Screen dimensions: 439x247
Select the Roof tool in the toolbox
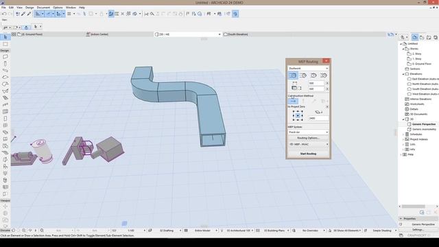tap(5, 84)
